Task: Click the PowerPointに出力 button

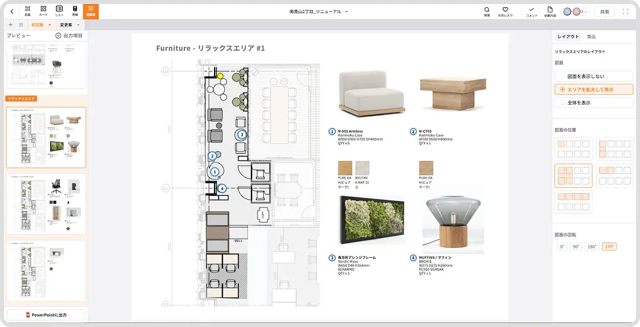Action: 46,315
